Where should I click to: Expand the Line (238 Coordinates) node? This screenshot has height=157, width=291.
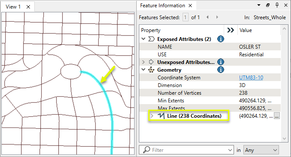(x=152, y=116)
